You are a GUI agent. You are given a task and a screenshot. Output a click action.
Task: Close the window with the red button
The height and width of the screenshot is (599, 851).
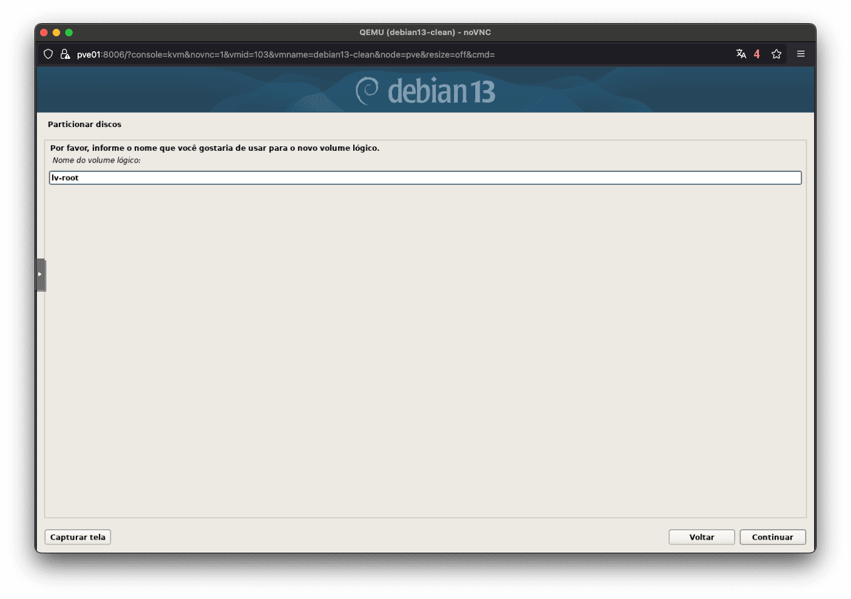pyautogui.click(x=44, y=33)
